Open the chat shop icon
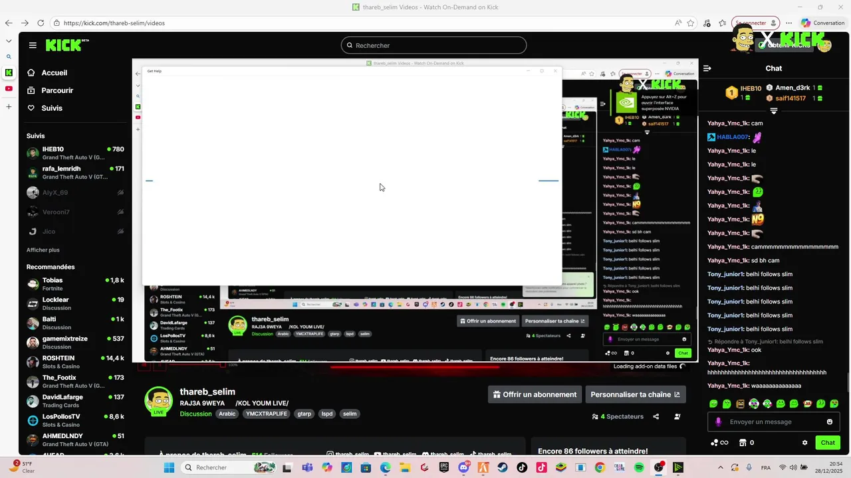The width and height of the screenshot is (851, 478). (744, 443)
